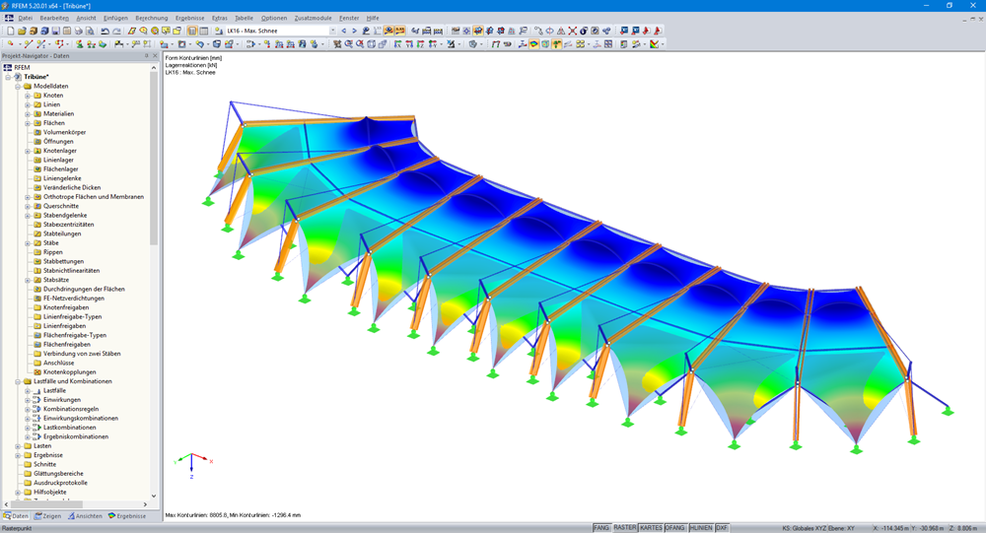
Task: Select Einwirkungskombinationen in the tree
Action: pyautogui.click(x=81, y=418)
